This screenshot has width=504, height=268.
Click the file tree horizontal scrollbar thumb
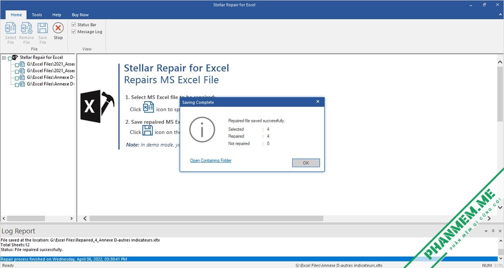coord(26,218)
